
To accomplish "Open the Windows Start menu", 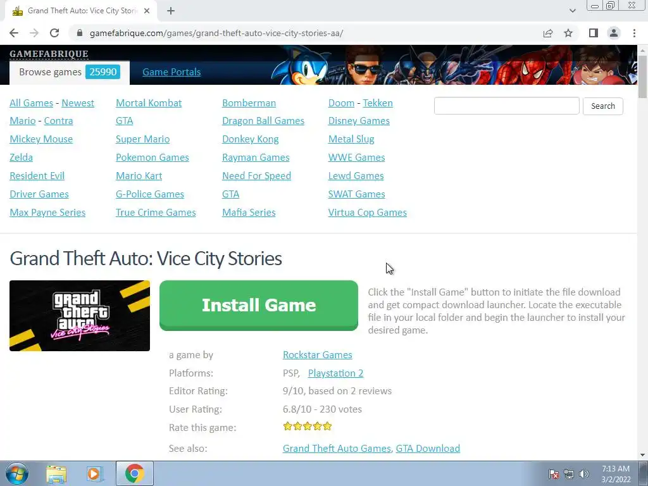I will click(17, 473).
